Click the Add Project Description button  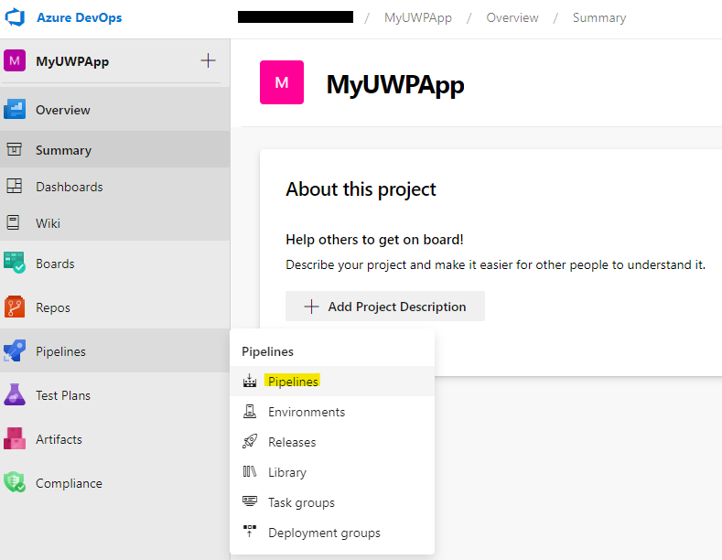[385, 307]
